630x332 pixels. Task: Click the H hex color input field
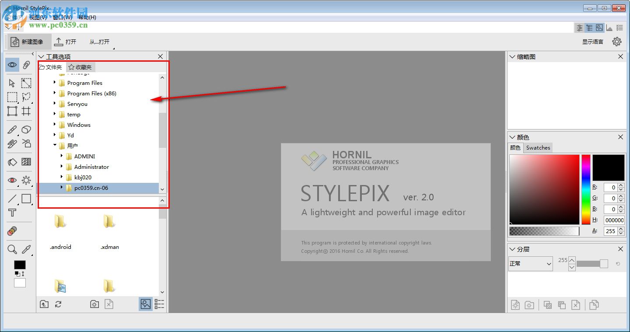point(614,220)
